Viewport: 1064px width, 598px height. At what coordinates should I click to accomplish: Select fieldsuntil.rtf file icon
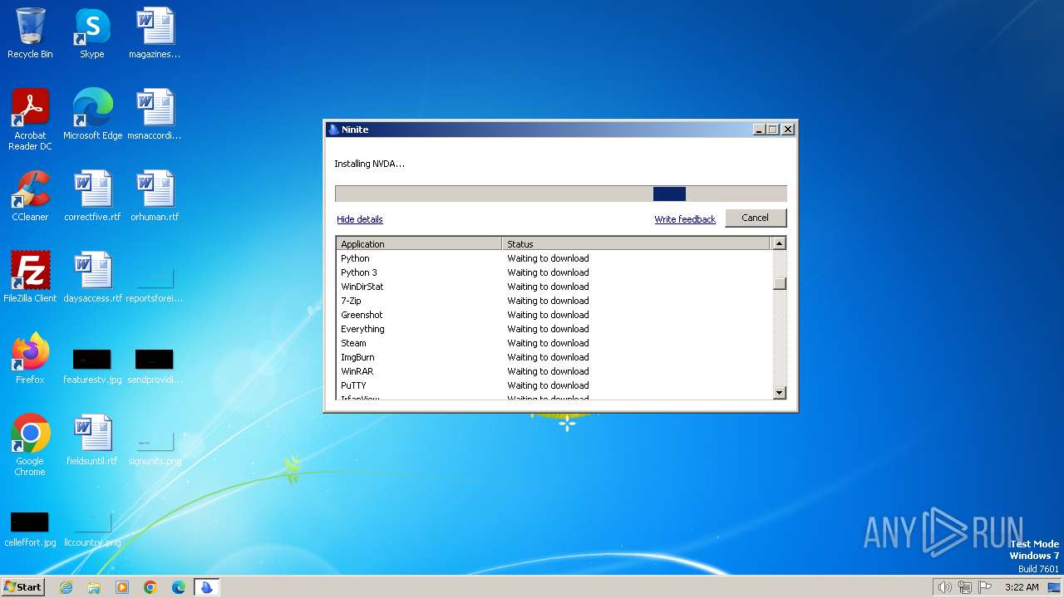coord(92,440)
